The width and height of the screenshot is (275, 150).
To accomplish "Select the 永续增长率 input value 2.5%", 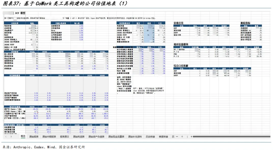I will [x=81, y=26].
